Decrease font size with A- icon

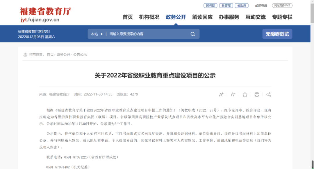pos(233,94)
